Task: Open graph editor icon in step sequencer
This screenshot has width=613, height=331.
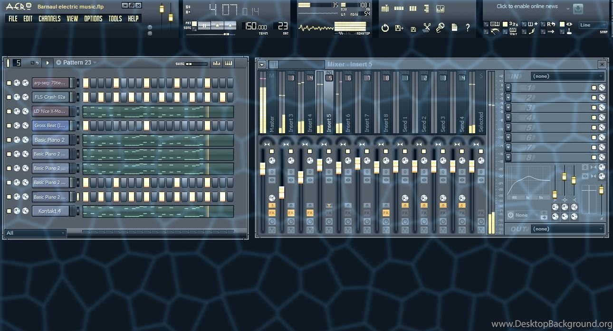Action: (217, 63)
